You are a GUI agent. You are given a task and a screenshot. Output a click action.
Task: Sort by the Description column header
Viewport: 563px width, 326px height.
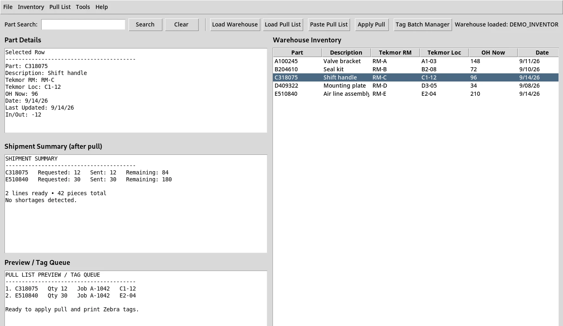tap(346, 53)
